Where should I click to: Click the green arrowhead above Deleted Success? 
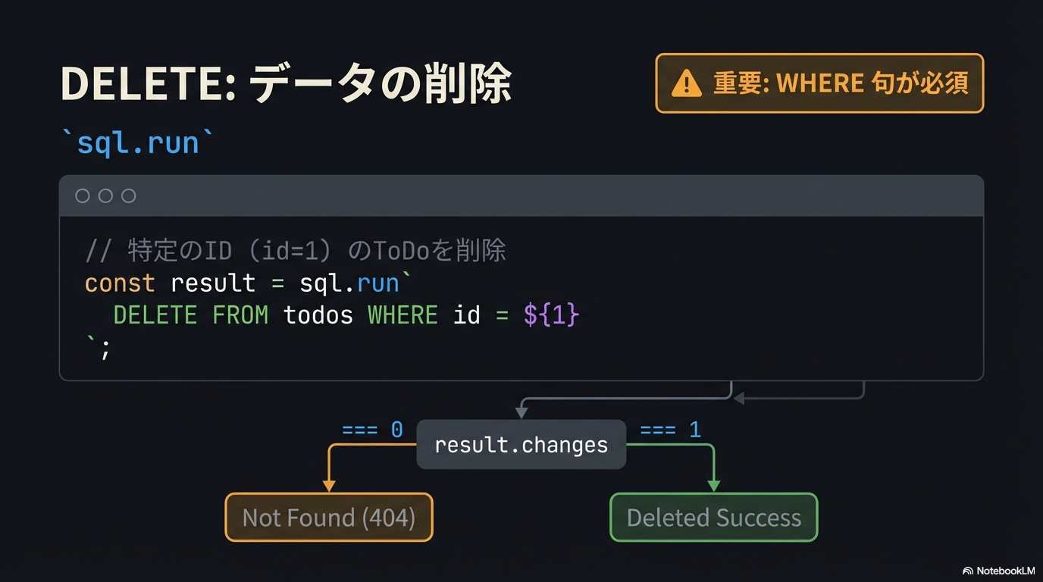713,485
